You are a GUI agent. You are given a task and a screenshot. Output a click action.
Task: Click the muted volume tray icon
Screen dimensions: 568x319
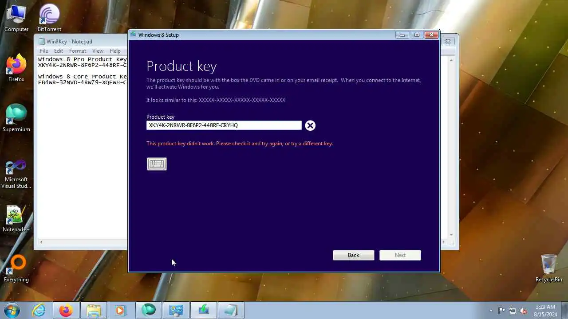(x=524, y=311)
